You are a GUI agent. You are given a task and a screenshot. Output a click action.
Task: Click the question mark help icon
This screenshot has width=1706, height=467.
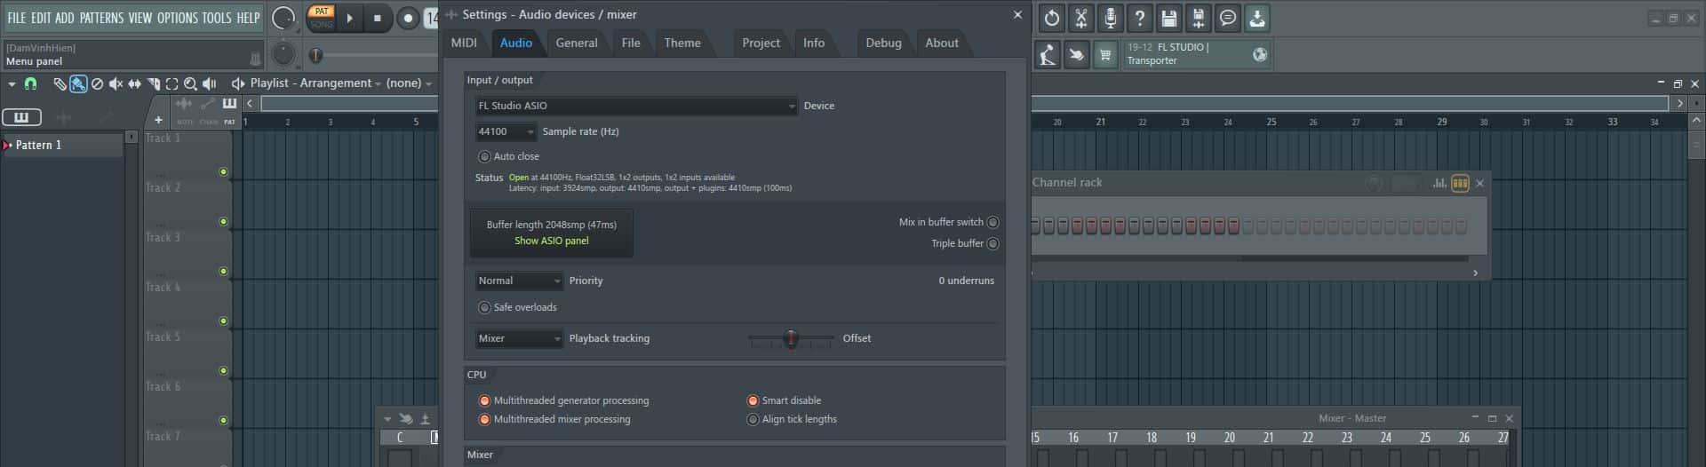click(1139, 18)
